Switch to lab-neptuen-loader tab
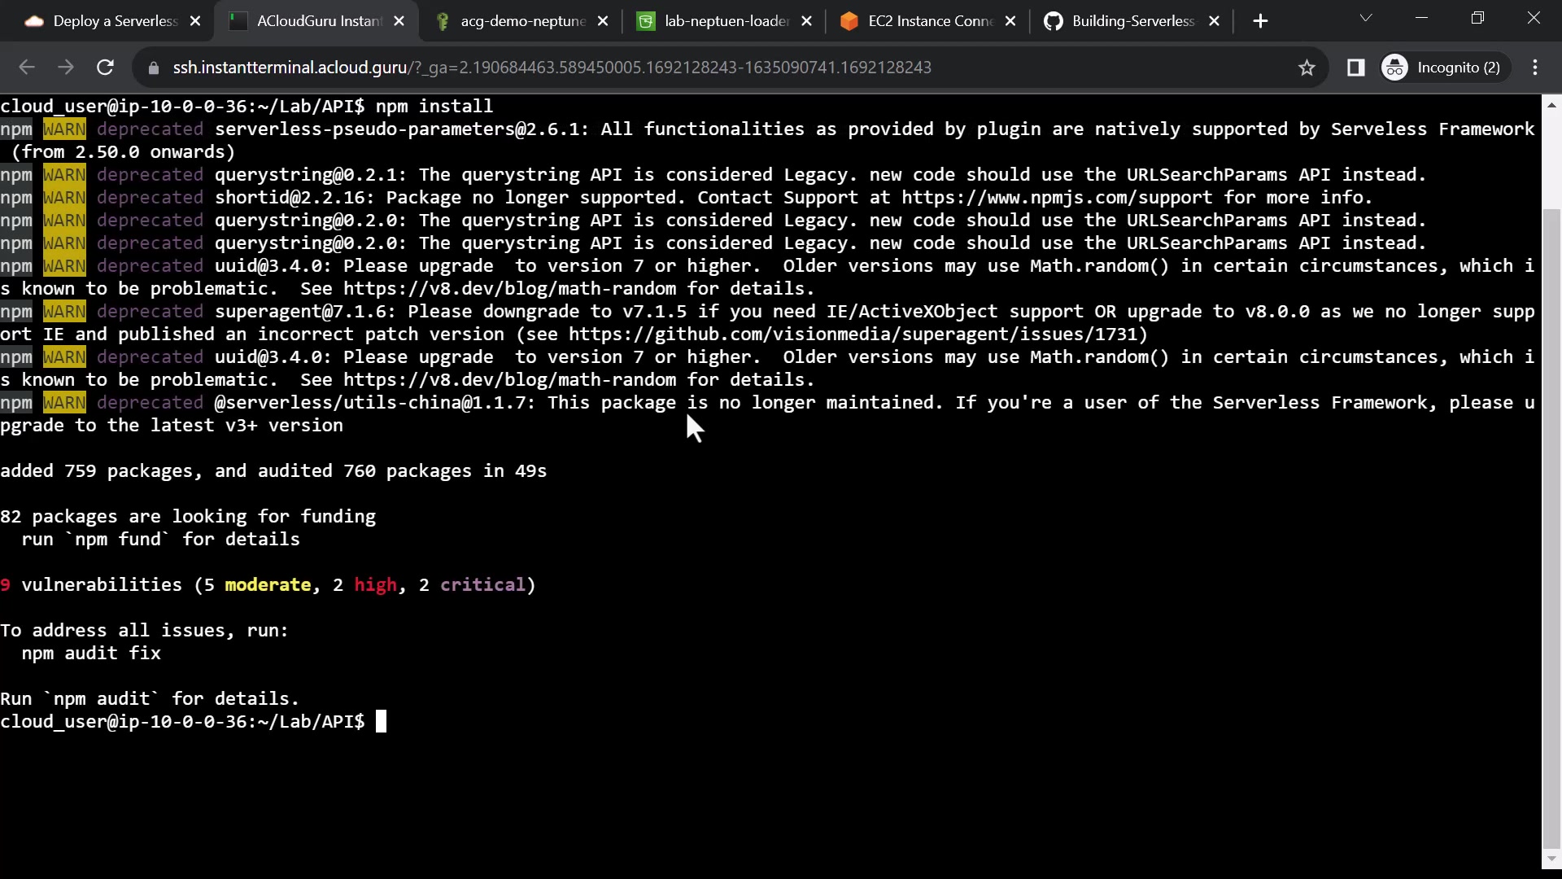 coord(726,21)
